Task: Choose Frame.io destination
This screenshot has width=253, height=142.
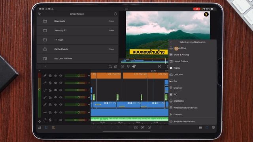Action: (192, 114)
